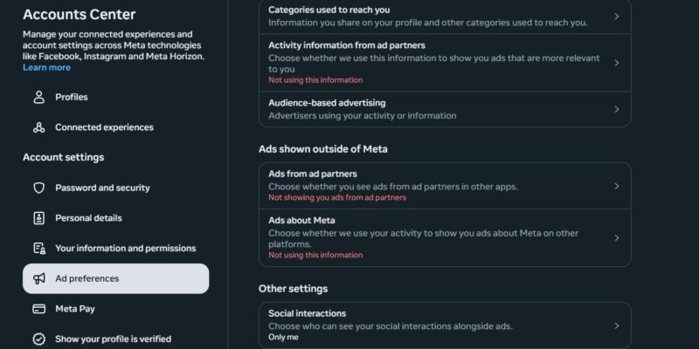Expand Social interactions chevron
Image resolution: width=699 pixels, height=349 pixels.
[x=617, y=325]
